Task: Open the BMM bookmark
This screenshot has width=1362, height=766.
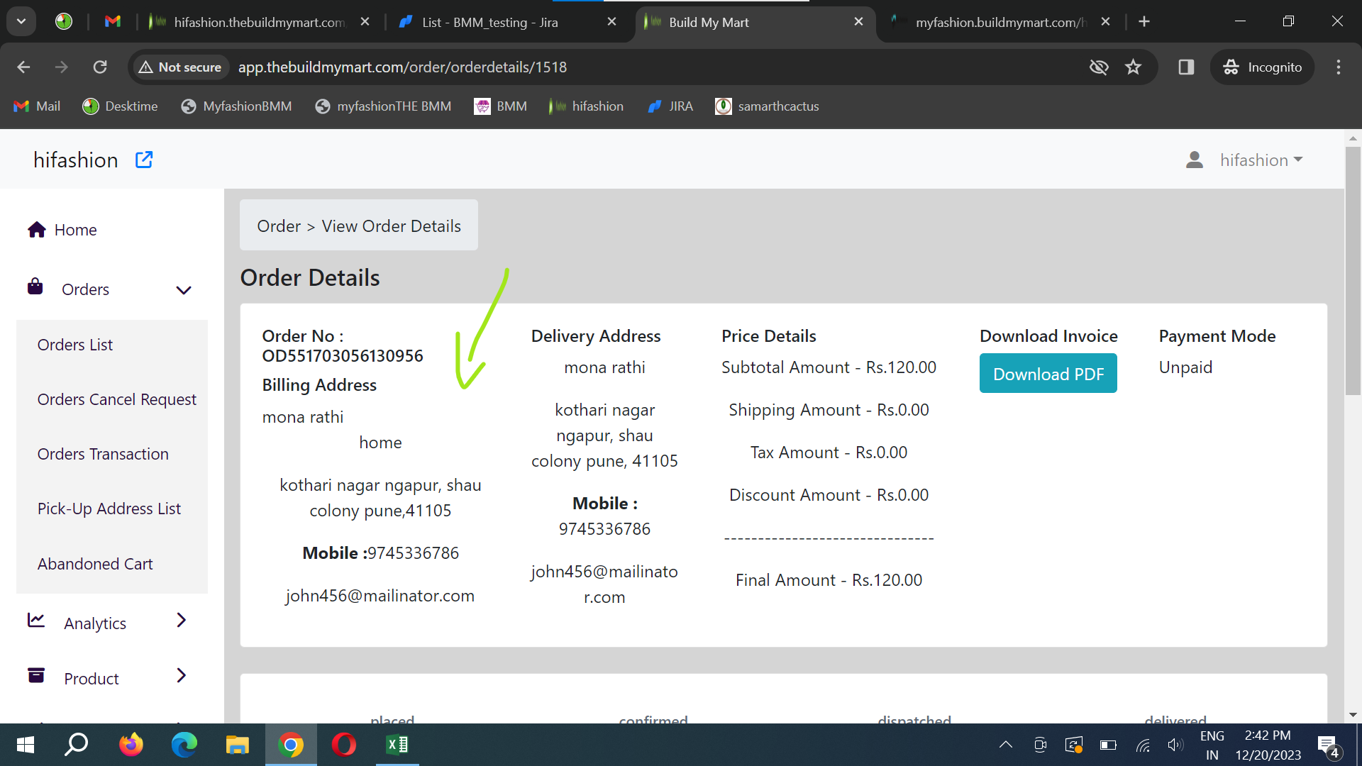Action: pos(501,106)
